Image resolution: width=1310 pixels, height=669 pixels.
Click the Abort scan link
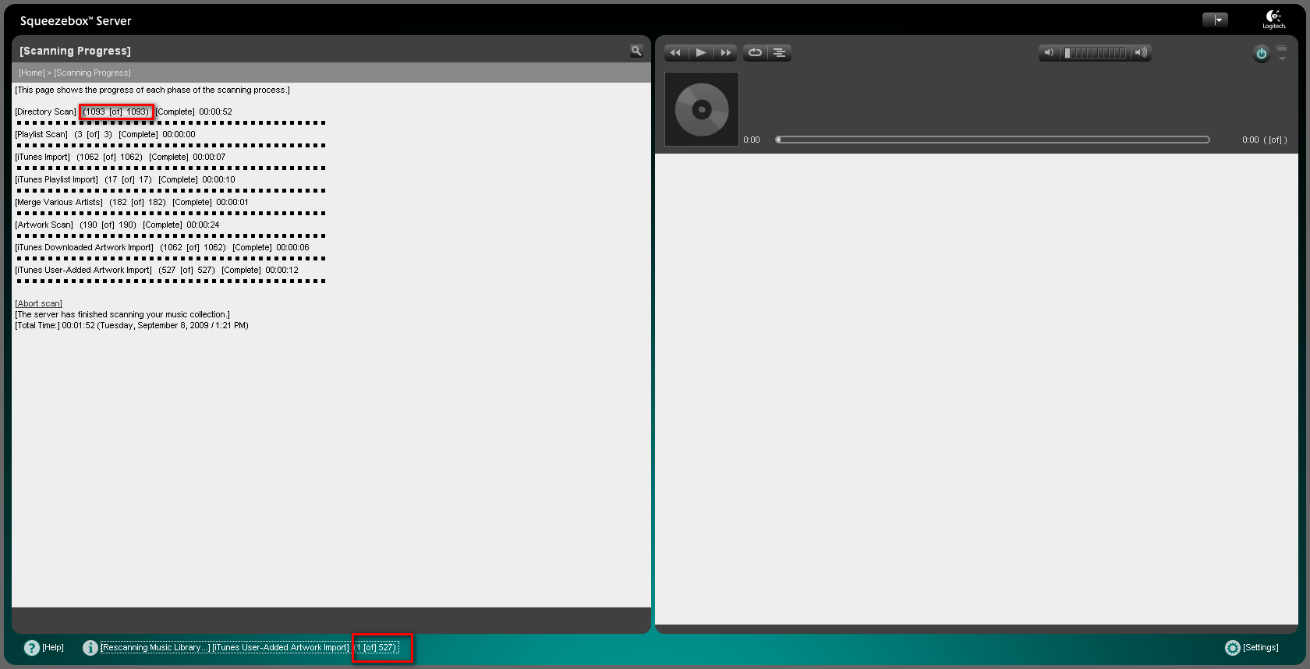tap(38, 303)
